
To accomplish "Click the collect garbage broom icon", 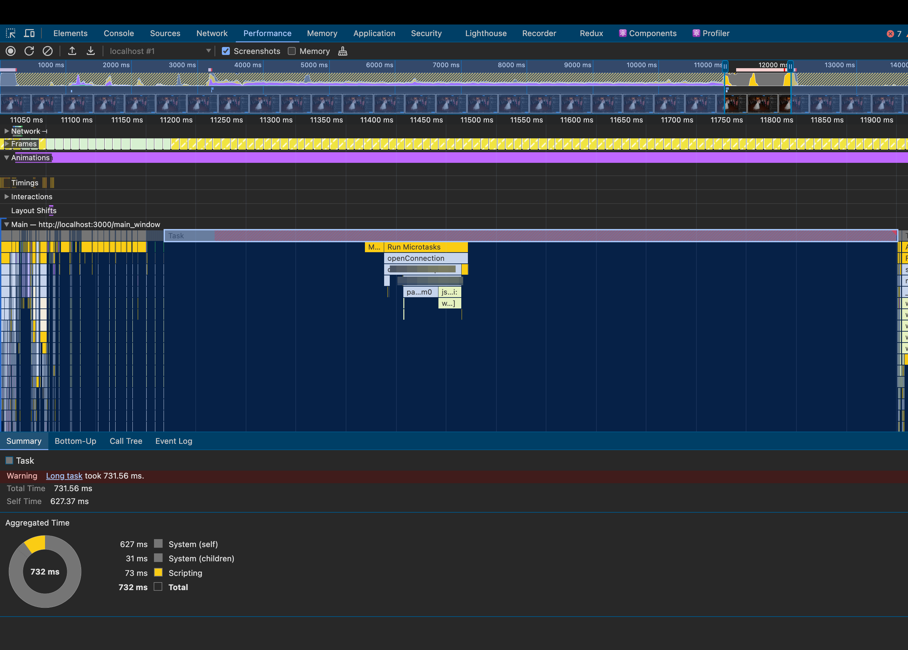I will (x=343, y=51).
